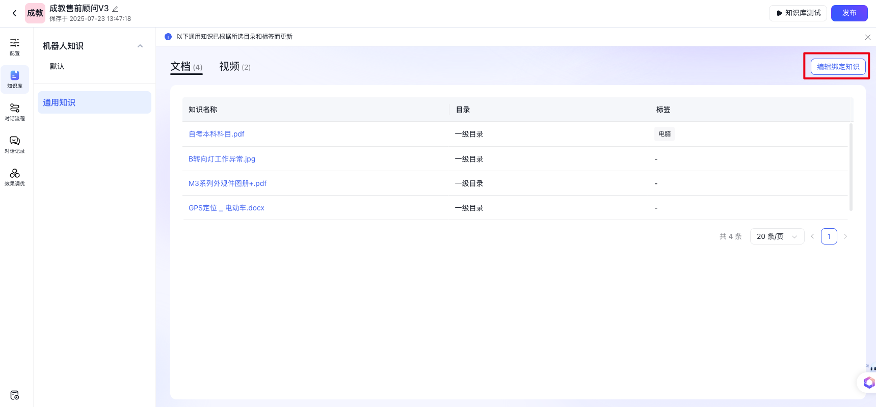Viewport: 876px width, 407px height.
Task: Start 知识库测试 from the header
Action: coord(798,13)
